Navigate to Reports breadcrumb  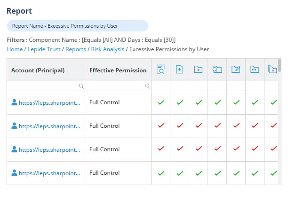pyautogui.click(x=76, y=49)
